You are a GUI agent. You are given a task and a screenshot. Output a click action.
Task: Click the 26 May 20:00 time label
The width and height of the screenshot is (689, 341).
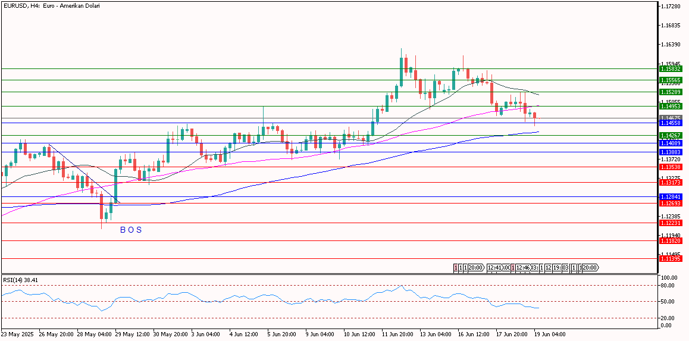point(57,334)
